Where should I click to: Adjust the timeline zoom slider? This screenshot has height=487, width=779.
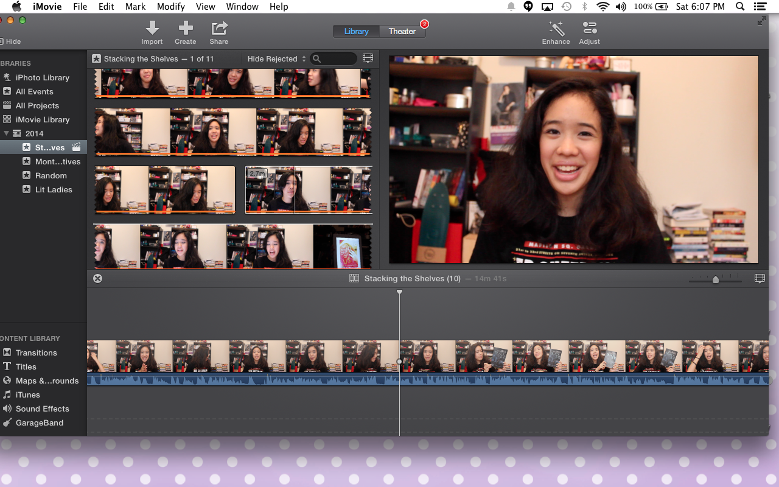point(715,279)
